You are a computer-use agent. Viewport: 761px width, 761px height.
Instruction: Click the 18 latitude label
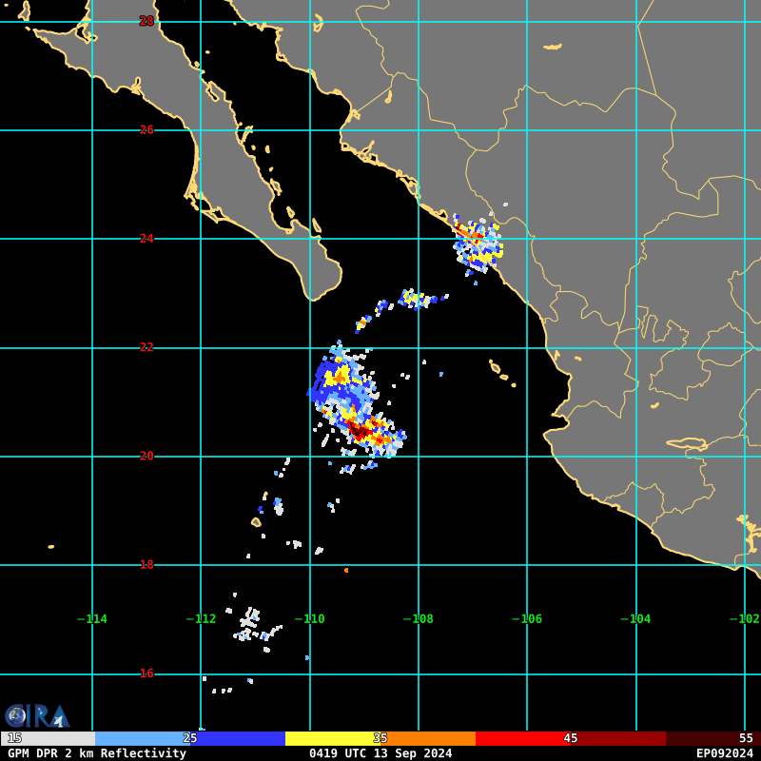(x=146, y=564)
